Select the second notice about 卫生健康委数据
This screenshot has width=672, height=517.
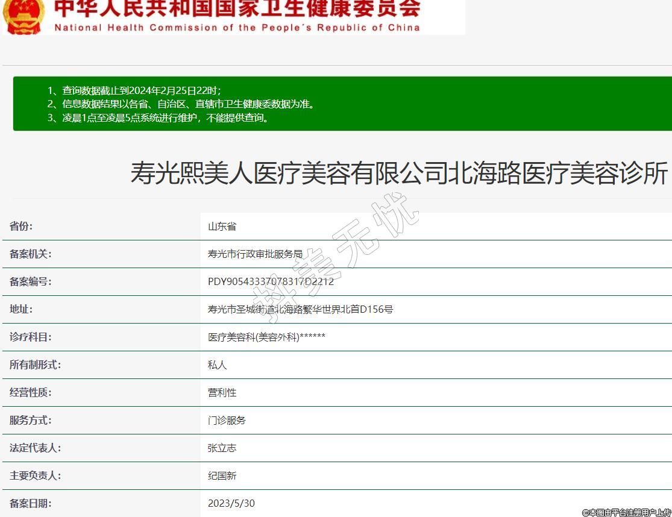181,104
